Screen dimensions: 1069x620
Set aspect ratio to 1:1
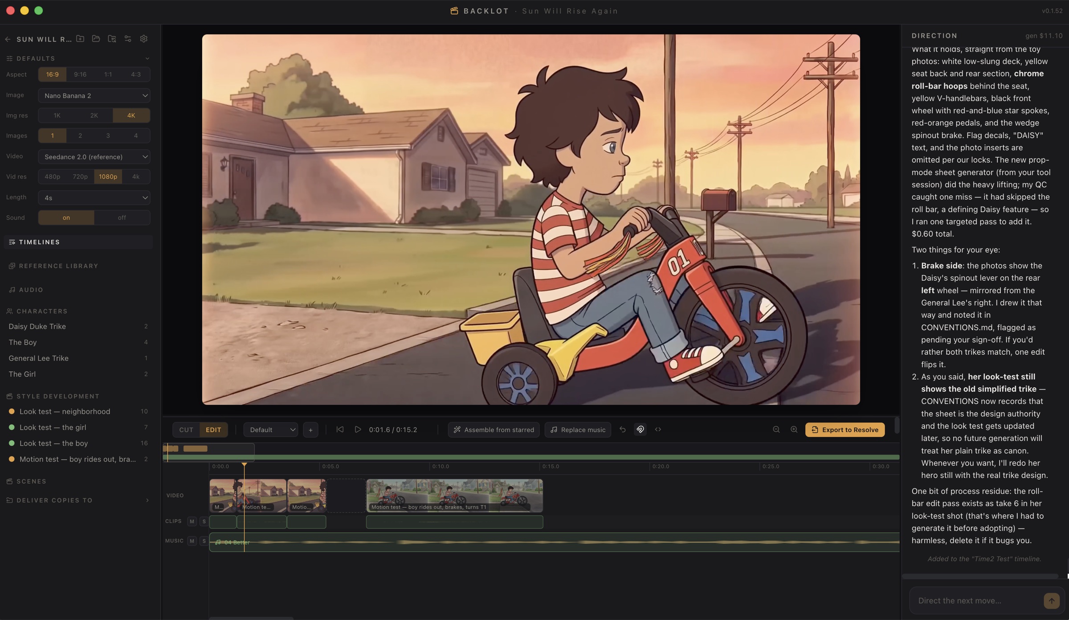(108, 74)
